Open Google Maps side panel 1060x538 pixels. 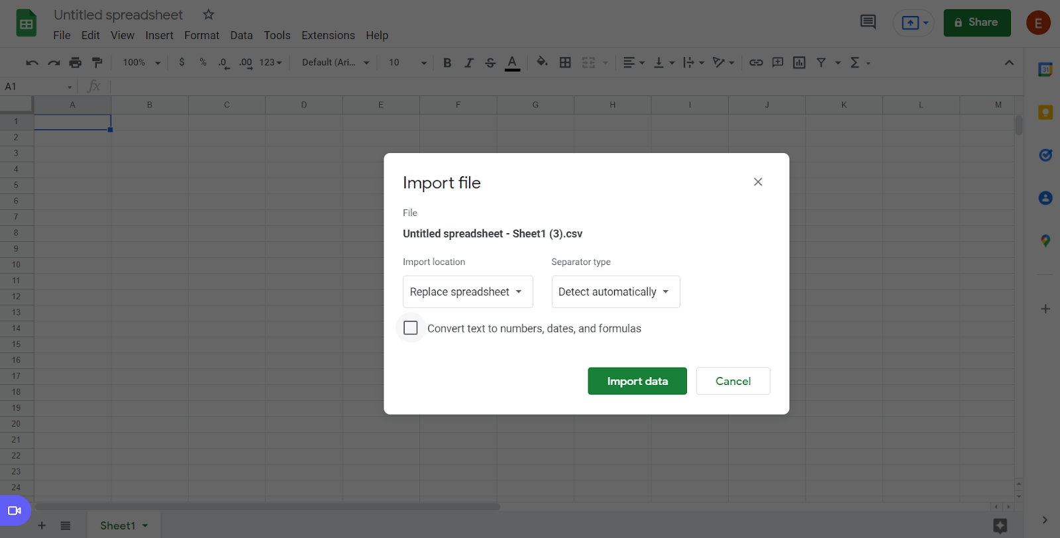click(x=1045, y=241)
